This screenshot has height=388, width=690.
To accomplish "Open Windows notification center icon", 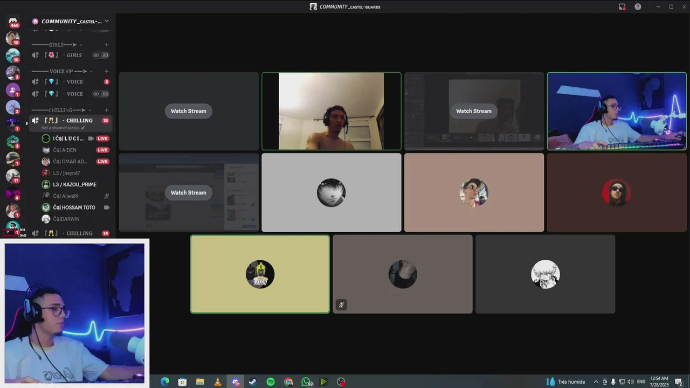I will coord(679,382).
